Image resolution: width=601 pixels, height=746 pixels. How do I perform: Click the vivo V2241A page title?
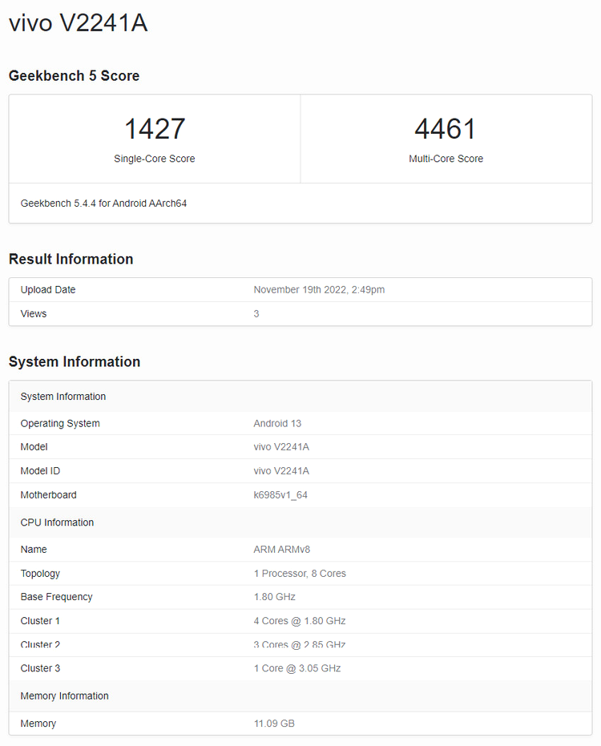click(x=79, y=22)
